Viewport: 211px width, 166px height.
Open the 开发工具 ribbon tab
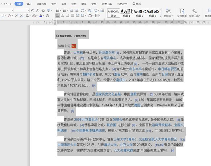coord(107,4)
